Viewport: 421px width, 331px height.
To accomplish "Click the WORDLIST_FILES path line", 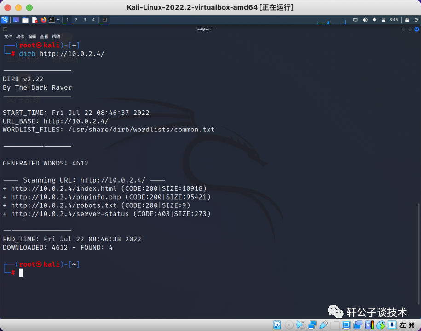I will [x=109, y=130].
